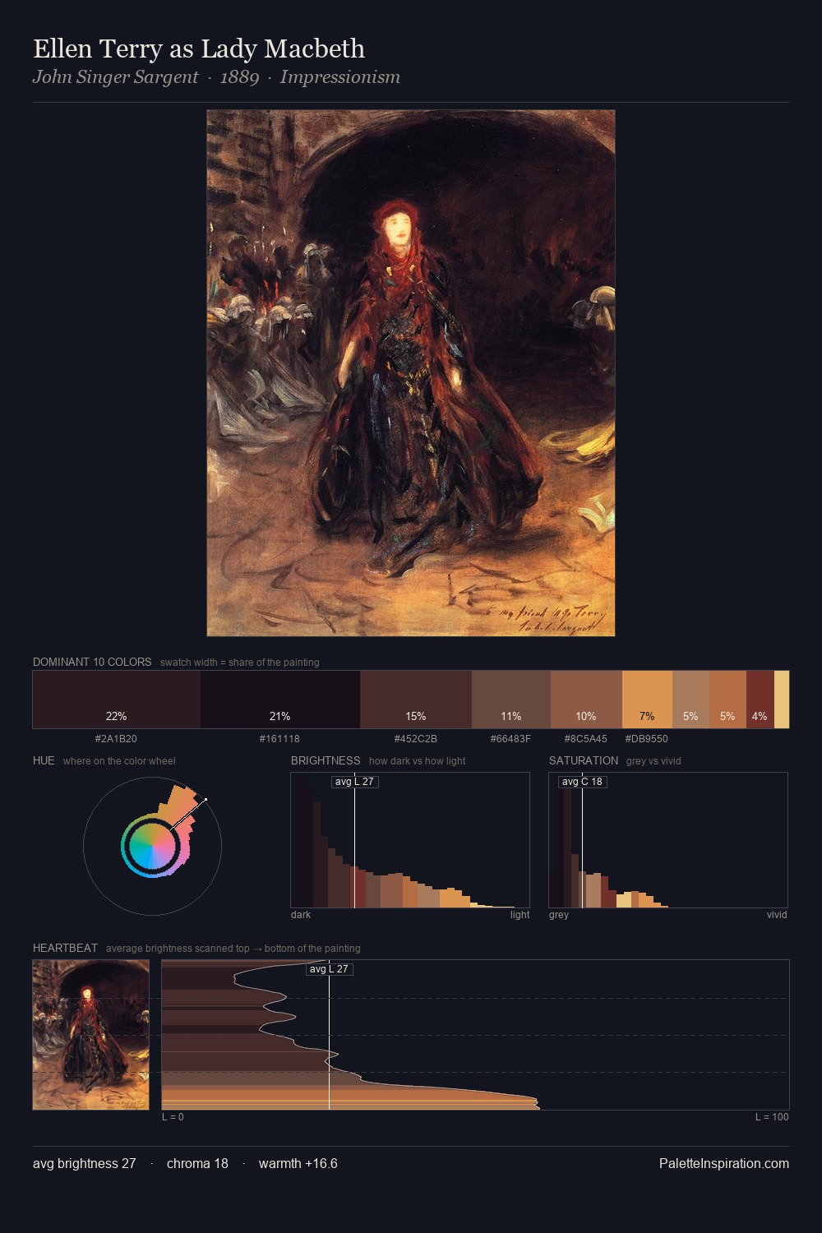Click 'where on the color wheel' caption
The height and width of the screenshot is (1233, 822).
coord(119,761)
